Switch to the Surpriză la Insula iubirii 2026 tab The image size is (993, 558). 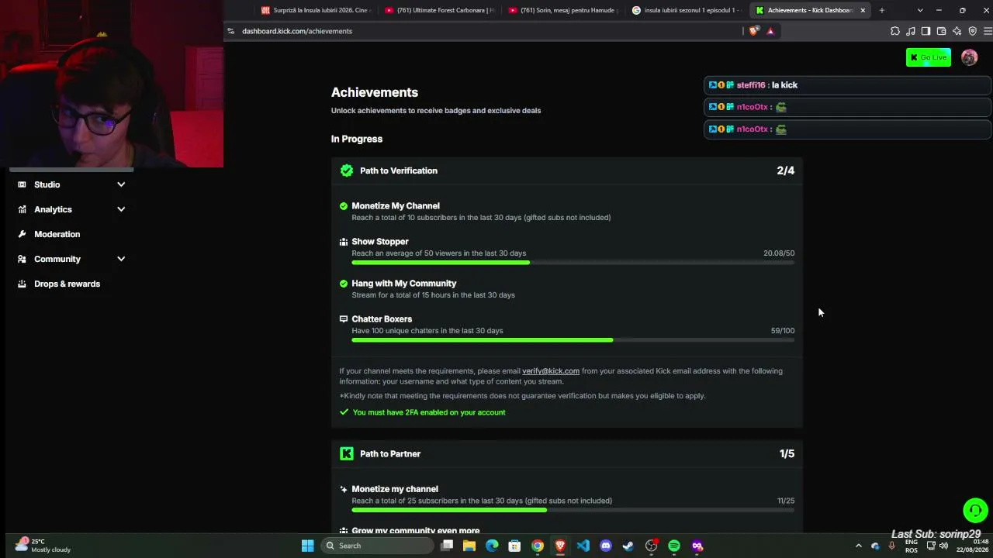[x=317, y=10]
